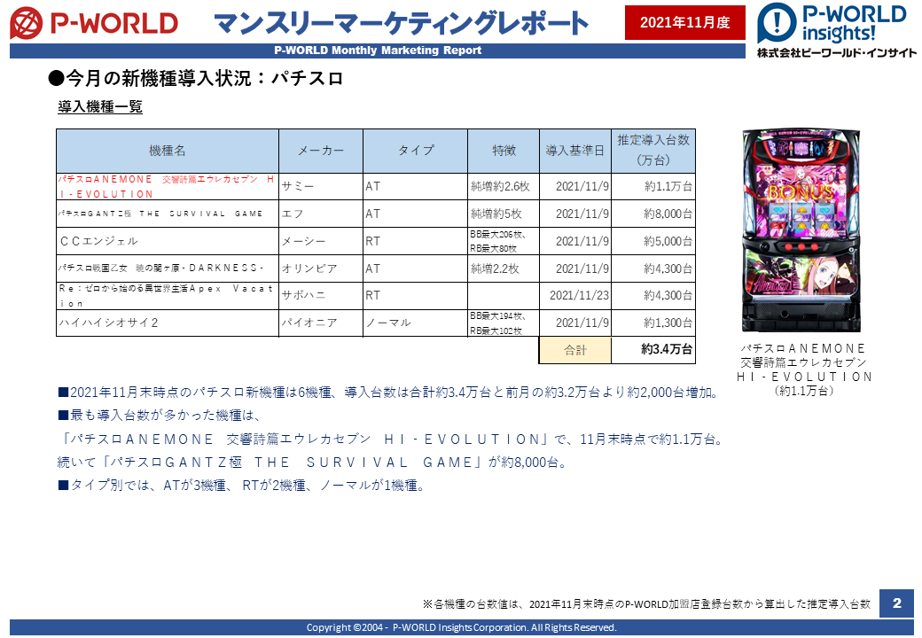Click the bullet about 6機種 new models
Screen dimensions: 922x638
click(x=389, y=393)
